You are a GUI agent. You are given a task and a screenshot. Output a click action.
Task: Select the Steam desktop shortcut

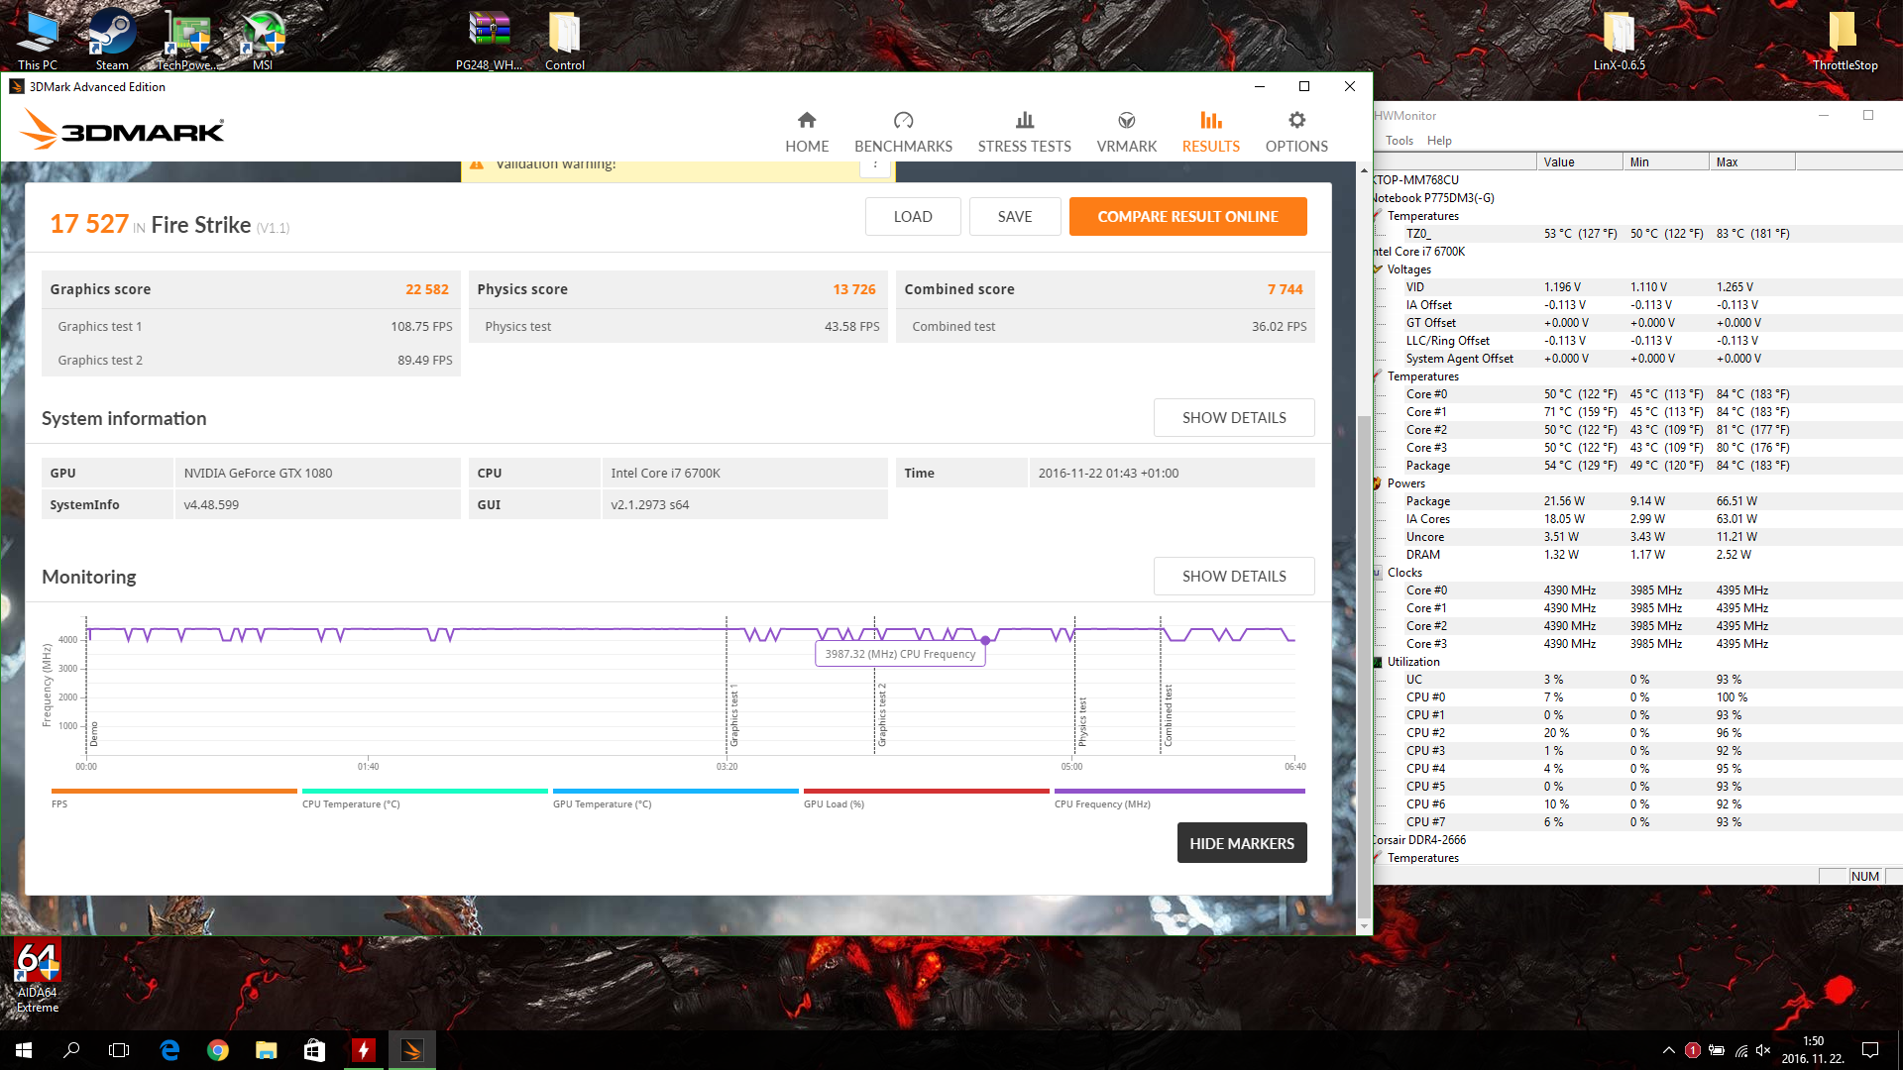click(x=112, y=40)
